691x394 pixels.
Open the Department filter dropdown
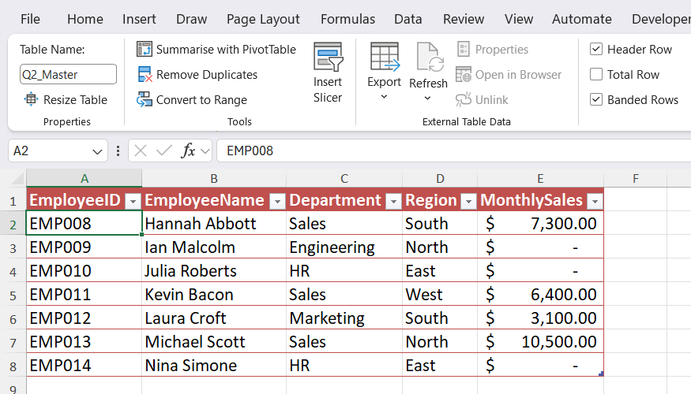tap(393, 202)
